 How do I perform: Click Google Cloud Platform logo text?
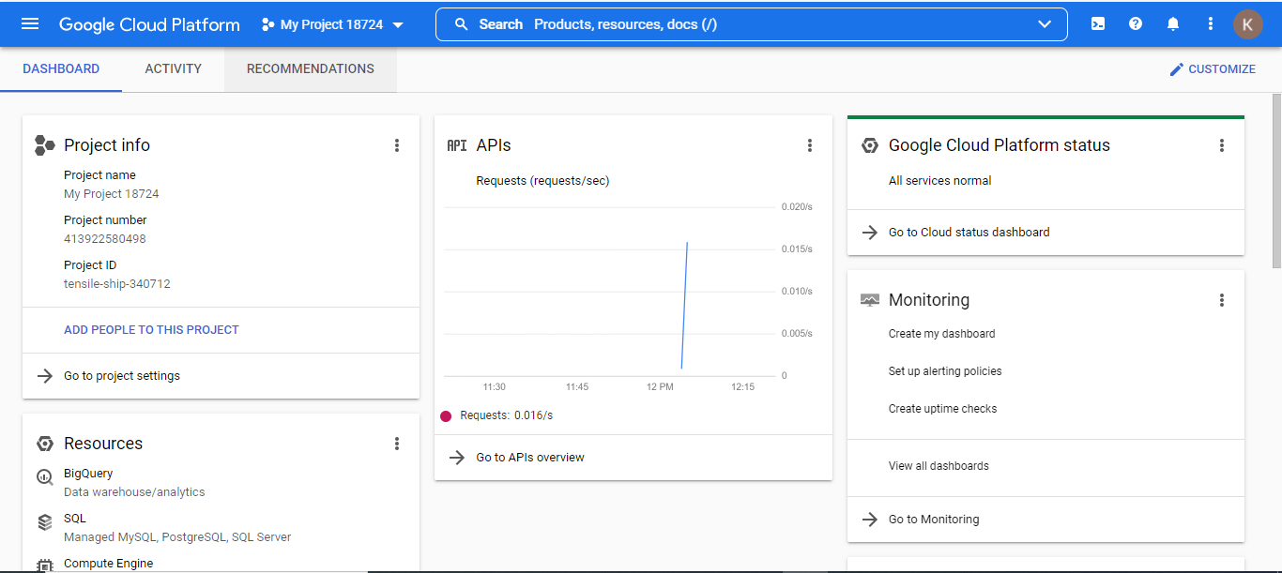pyautogui.click(x=149, y=24)
